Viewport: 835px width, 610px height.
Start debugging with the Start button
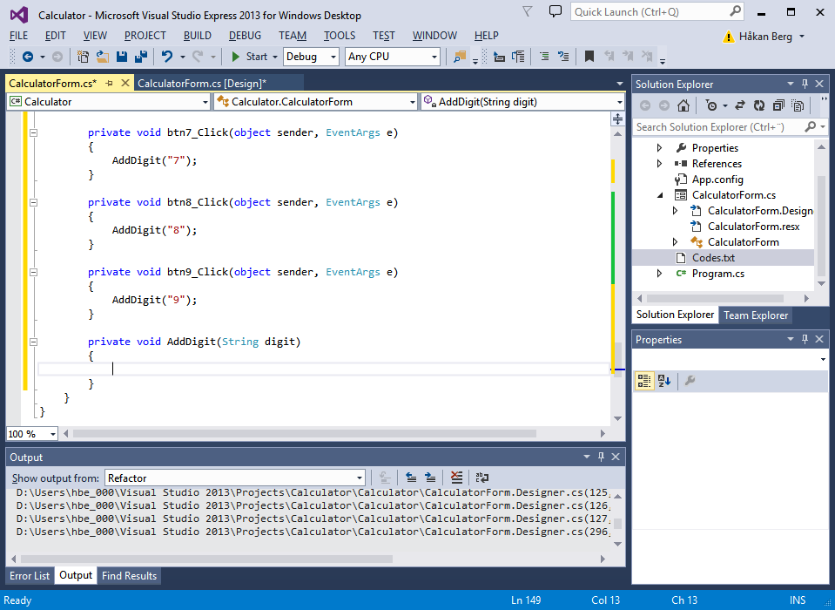pyautogui.click(x=250, y=57)
